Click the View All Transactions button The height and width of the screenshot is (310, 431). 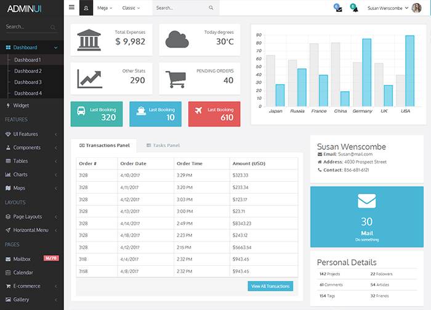tap(270, 286)
